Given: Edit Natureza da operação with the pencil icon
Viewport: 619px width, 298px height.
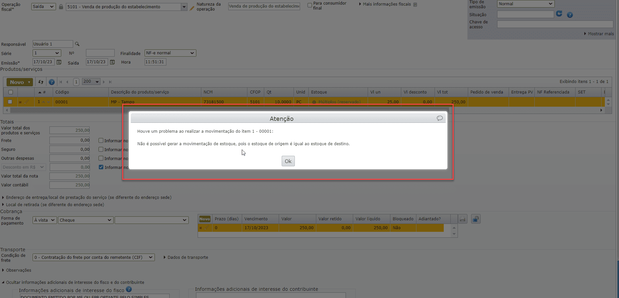Looking at the screenshot, I should tap(192, 8).
